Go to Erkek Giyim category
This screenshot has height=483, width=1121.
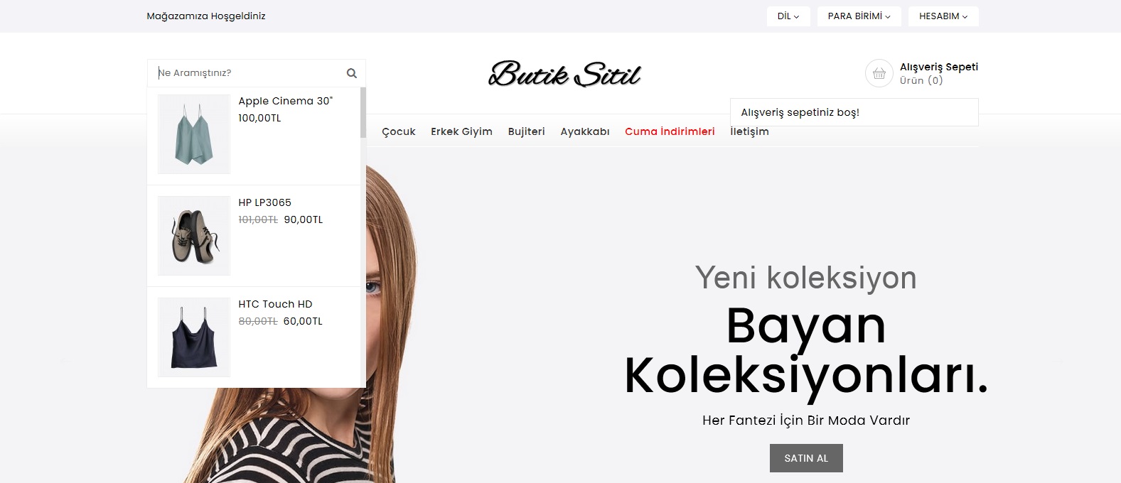click(461, 131)
